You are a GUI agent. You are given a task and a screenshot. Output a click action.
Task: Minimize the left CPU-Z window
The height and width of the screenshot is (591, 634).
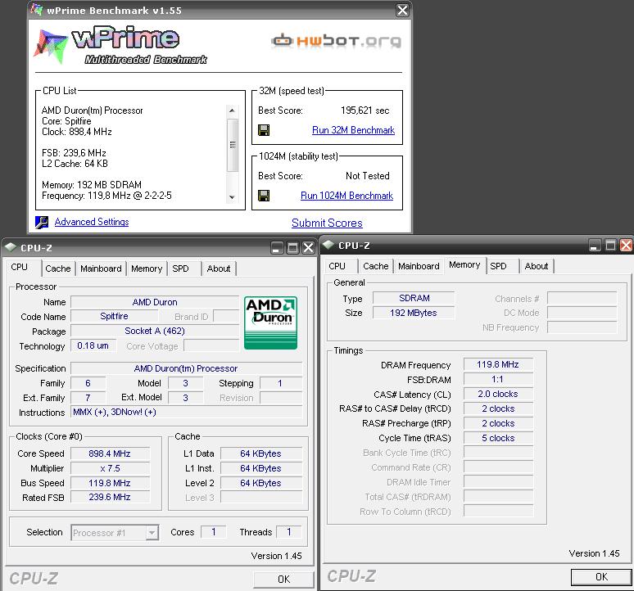pos(277,248)
